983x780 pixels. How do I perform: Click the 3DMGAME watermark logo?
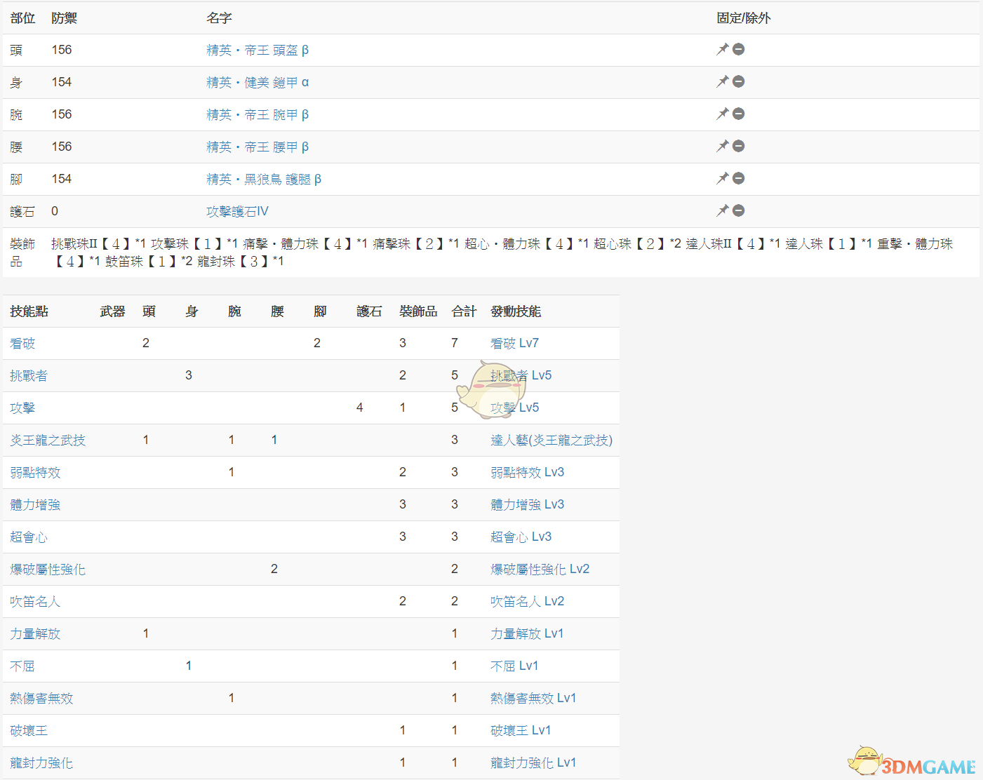pos(914,763)
